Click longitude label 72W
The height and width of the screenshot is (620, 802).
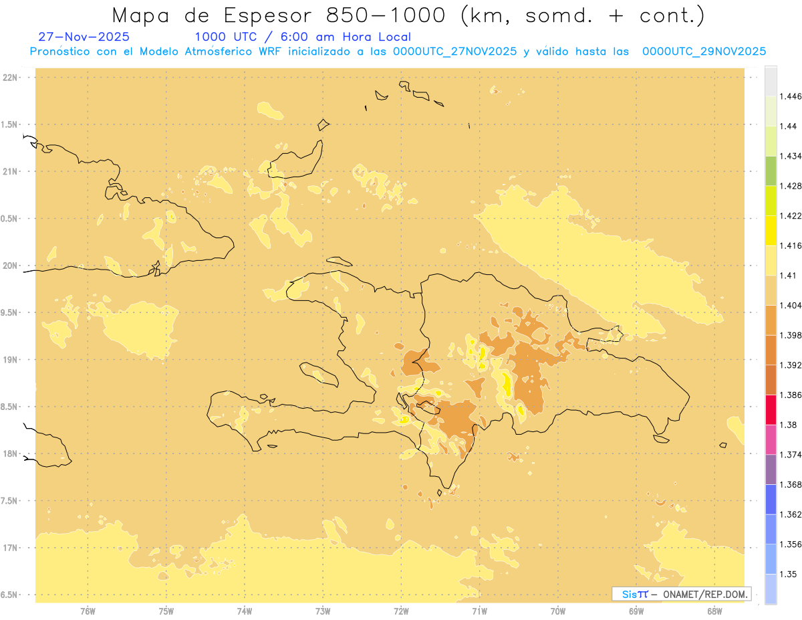401,611
